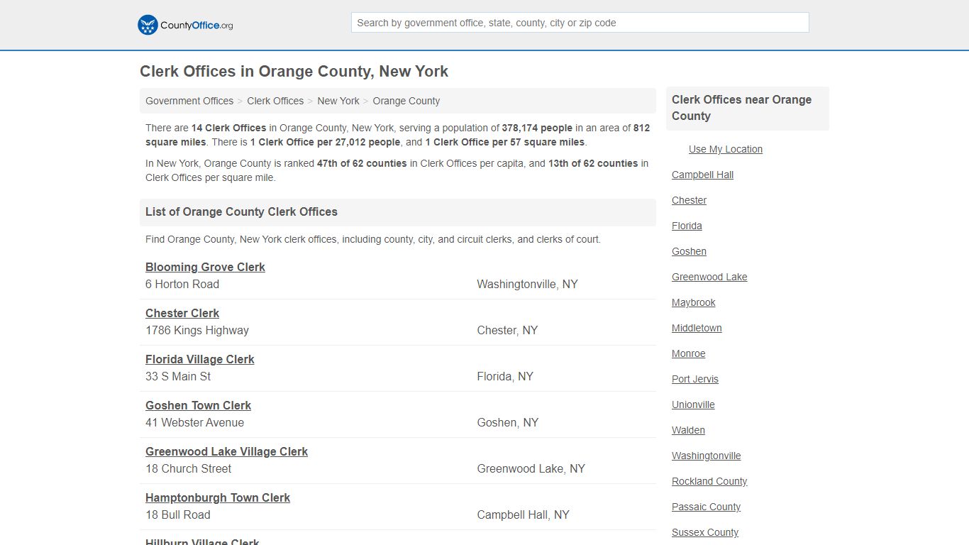969x545 pixels.
Task: Click Chester, NY city text in table
Action: pyautogui.click(x=507, y=330)
